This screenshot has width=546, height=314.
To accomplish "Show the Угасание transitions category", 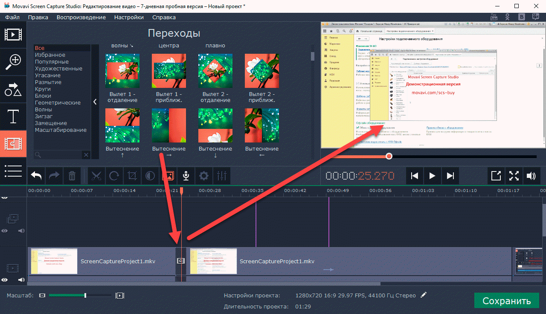I will pyautogui.click(x=47, y=76).
